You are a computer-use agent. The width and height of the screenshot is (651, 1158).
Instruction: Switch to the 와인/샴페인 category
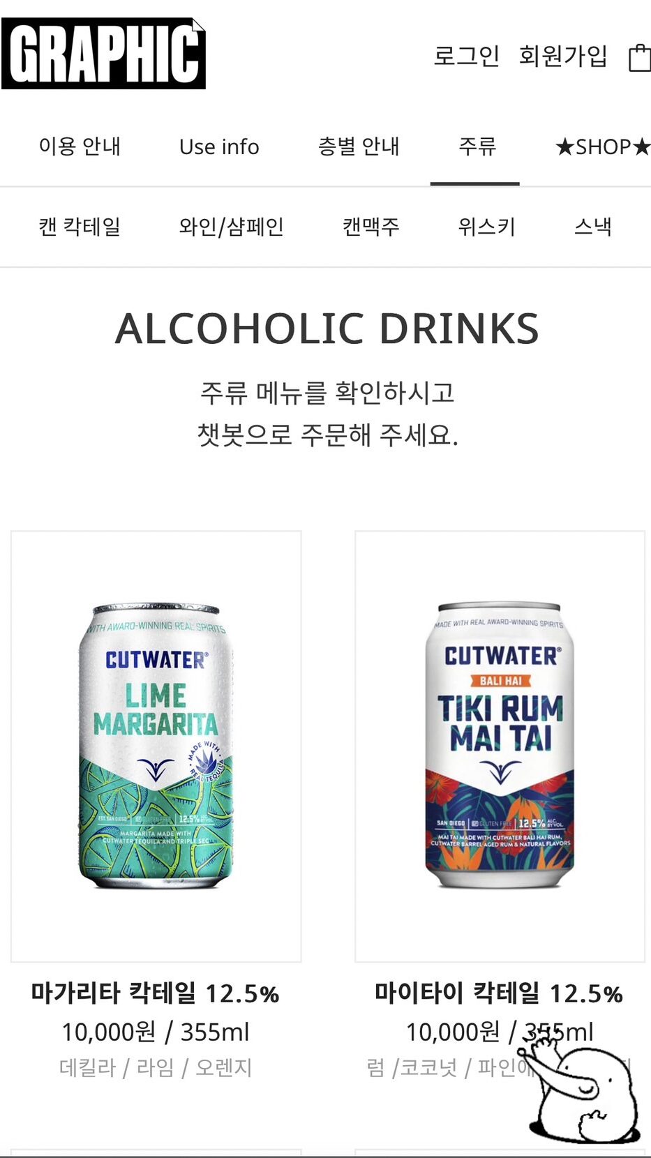coord(231,227)
